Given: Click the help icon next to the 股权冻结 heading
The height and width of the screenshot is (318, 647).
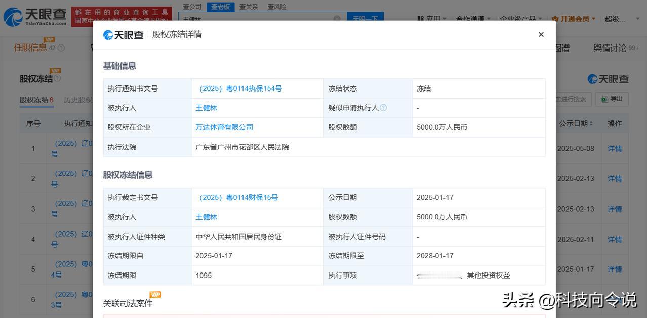Looking at the screenshot, I should [57, 79].
